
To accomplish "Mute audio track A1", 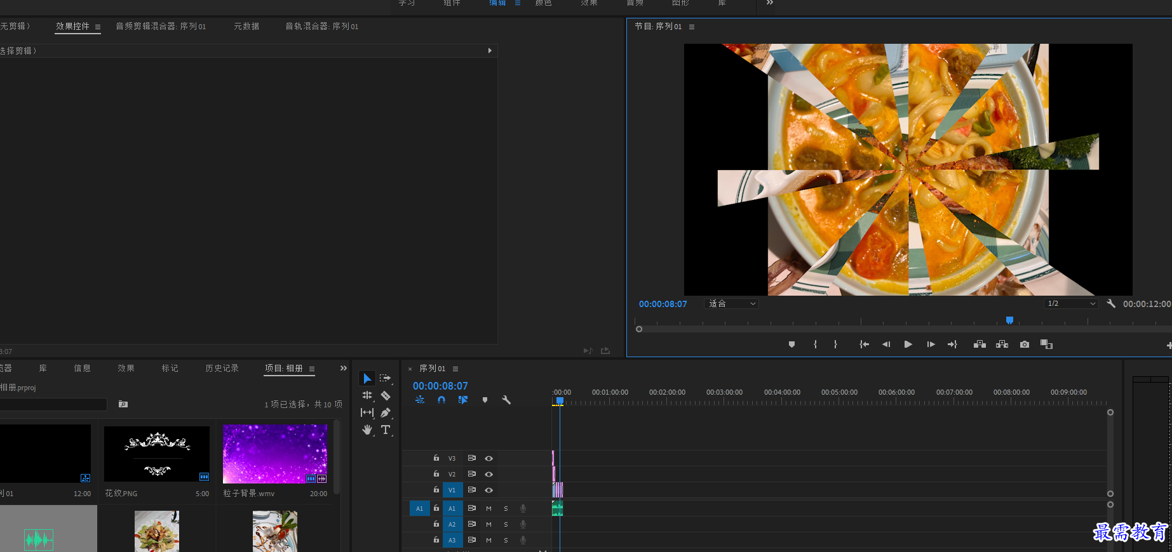I will (x=488, y=508).
